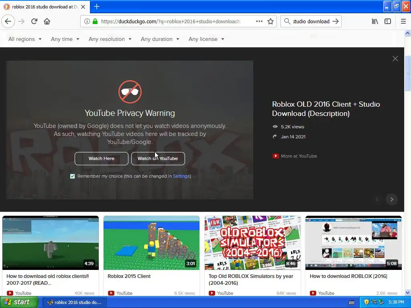Screen dimensions: 411x308
Task: Toggle the sidebar view icon
Action: [x=388, y=21]
